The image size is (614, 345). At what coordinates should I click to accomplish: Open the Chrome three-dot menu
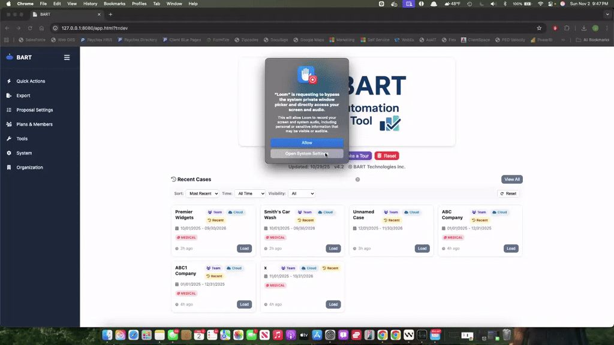[x=607, y=28]
